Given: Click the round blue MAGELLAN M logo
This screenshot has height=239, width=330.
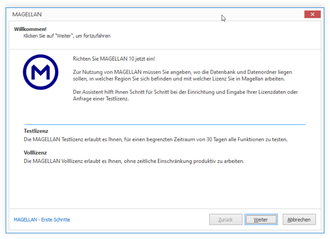Looking at the screenshot, I should click(x=41, y=72).
